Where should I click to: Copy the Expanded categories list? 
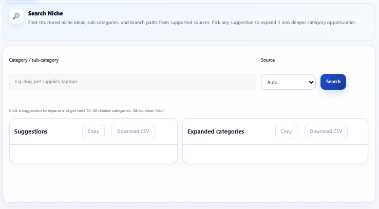(x=286, y=131)
